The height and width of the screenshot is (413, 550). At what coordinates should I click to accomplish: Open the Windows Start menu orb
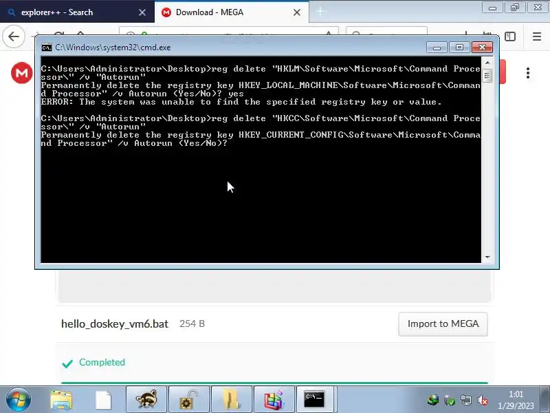point(19,400)
